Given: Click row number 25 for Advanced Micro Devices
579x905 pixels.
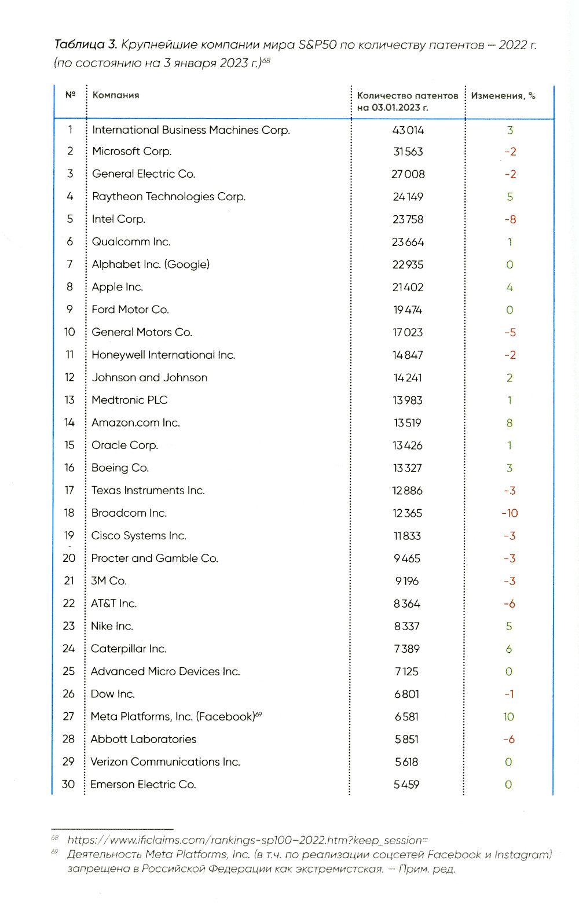Looking at the screenshot, I should point(69,671).
